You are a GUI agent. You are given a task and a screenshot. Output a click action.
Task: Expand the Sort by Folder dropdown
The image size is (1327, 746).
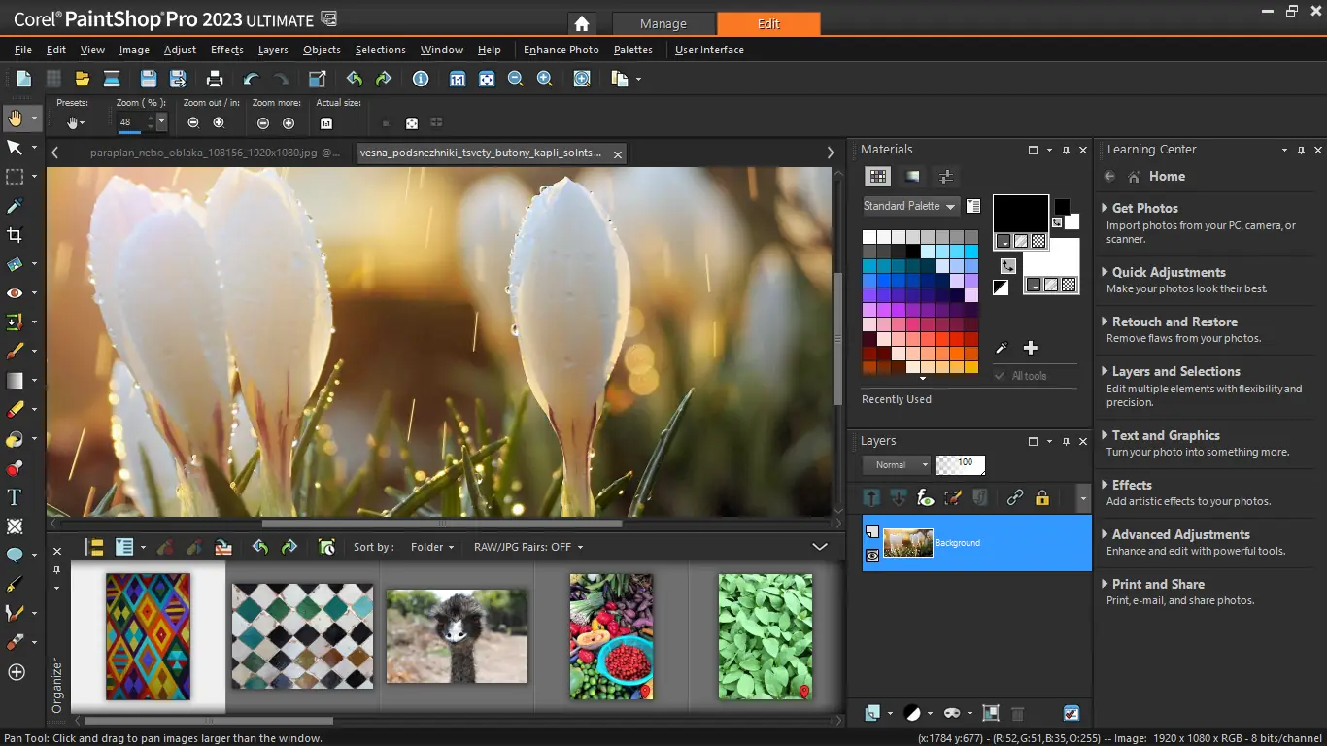[x=431, y=547]
